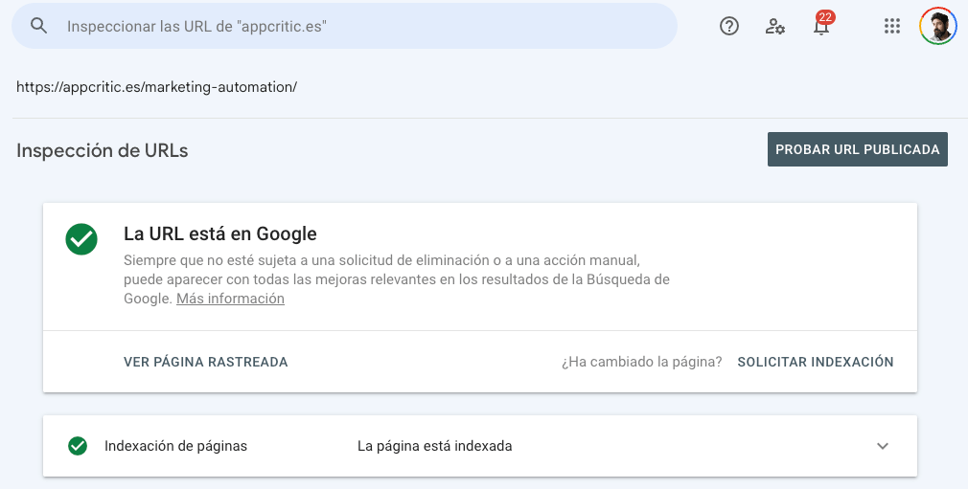The height and width of the screenshot is (489, 968).
Task: Focus the URL inspection search field
Action: 344,26
